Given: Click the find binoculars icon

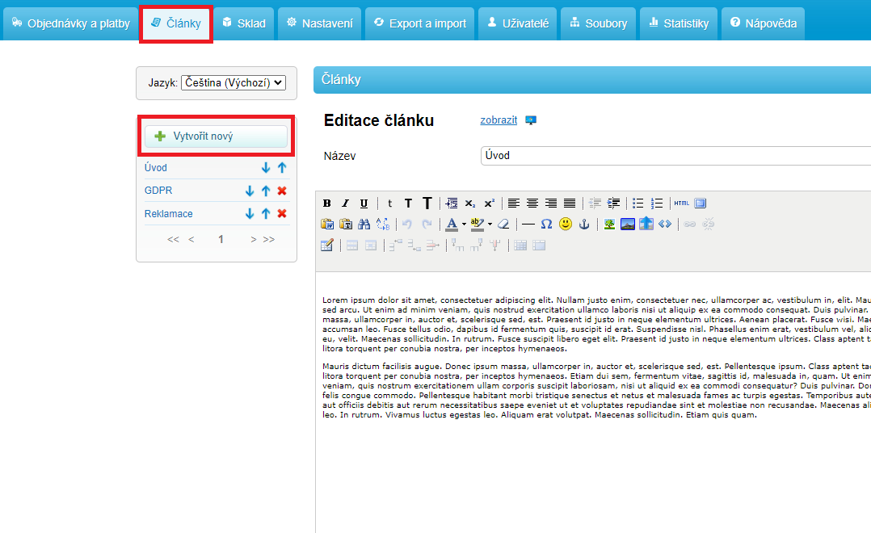Looking at the screenshot, I should click(364, 225).
